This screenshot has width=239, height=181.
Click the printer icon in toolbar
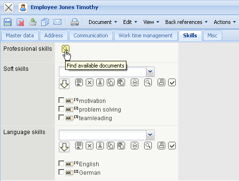pos(75,22)
